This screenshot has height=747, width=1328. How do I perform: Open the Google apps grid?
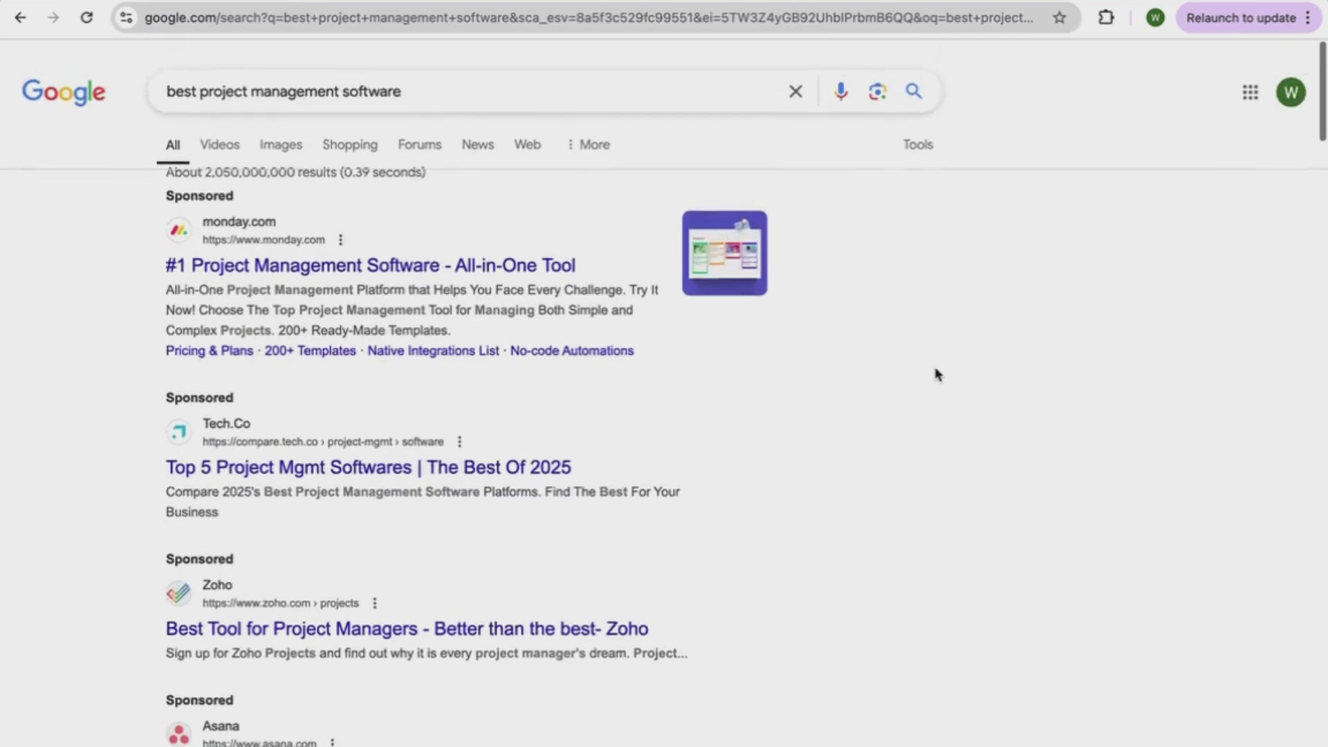(1250, 92)
